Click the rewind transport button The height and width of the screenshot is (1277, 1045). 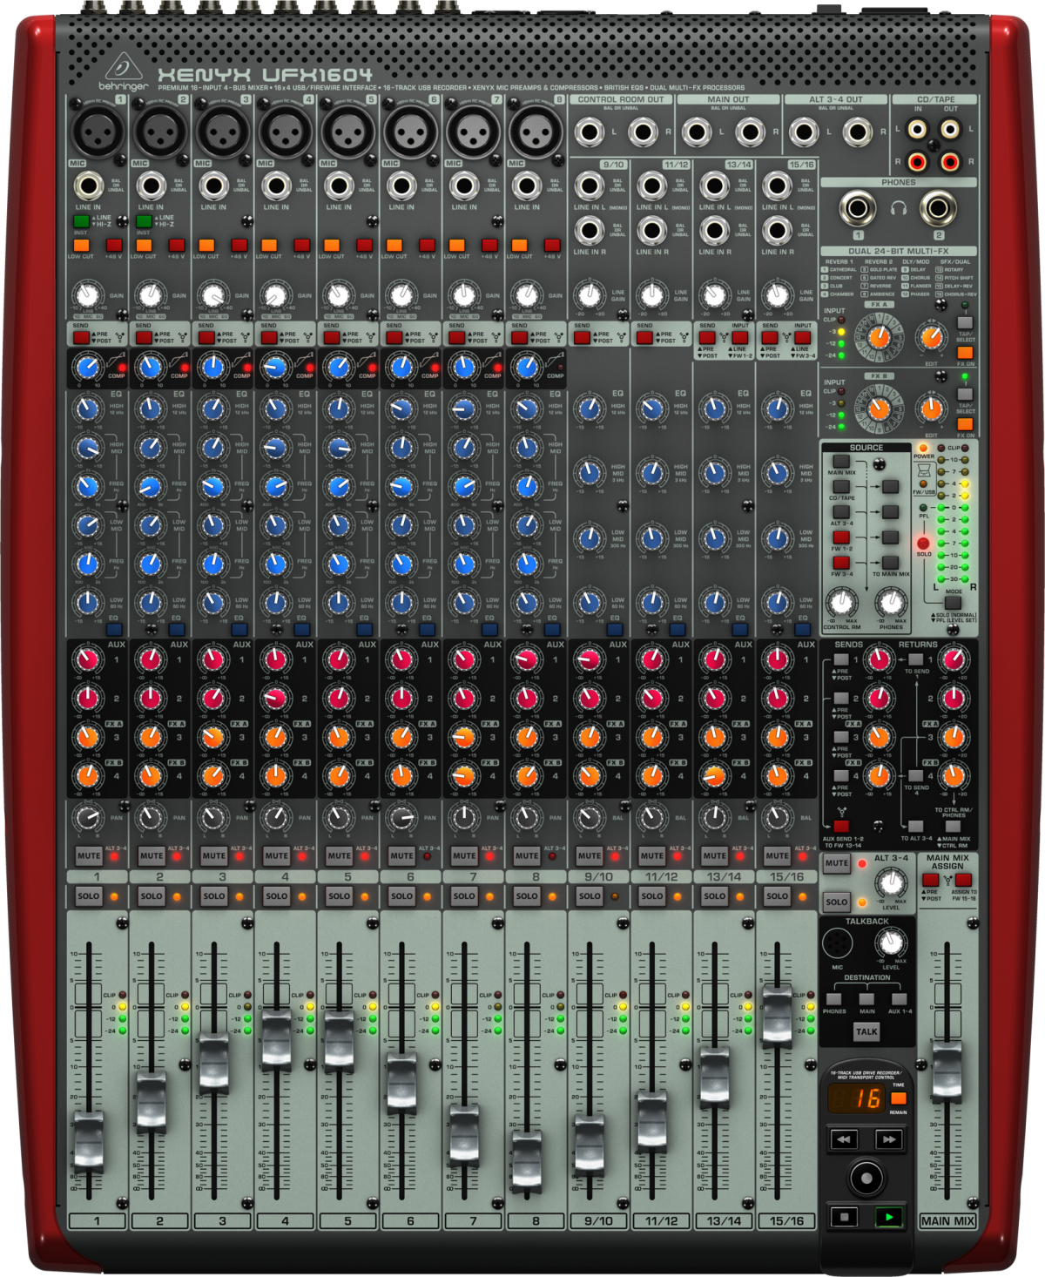pyautogui.click(x=842, y=1138)
